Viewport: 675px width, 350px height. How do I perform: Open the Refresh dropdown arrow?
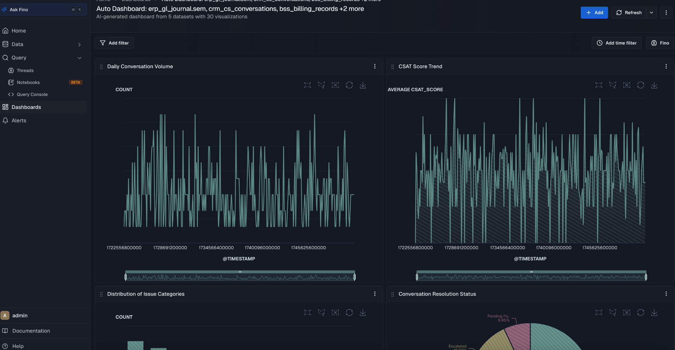pyautogui.click(x=651, y=13)
